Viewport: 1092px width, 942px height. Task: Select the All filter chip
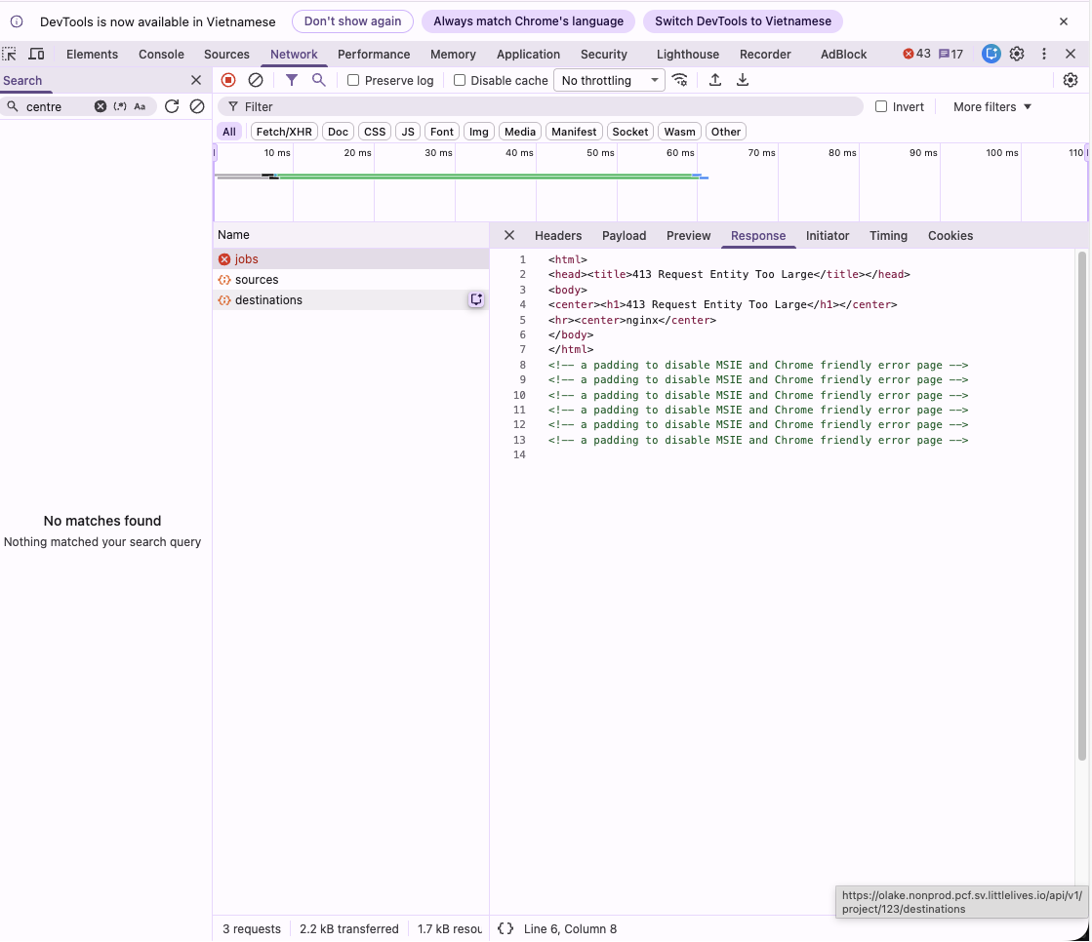(x=229, y=132)
